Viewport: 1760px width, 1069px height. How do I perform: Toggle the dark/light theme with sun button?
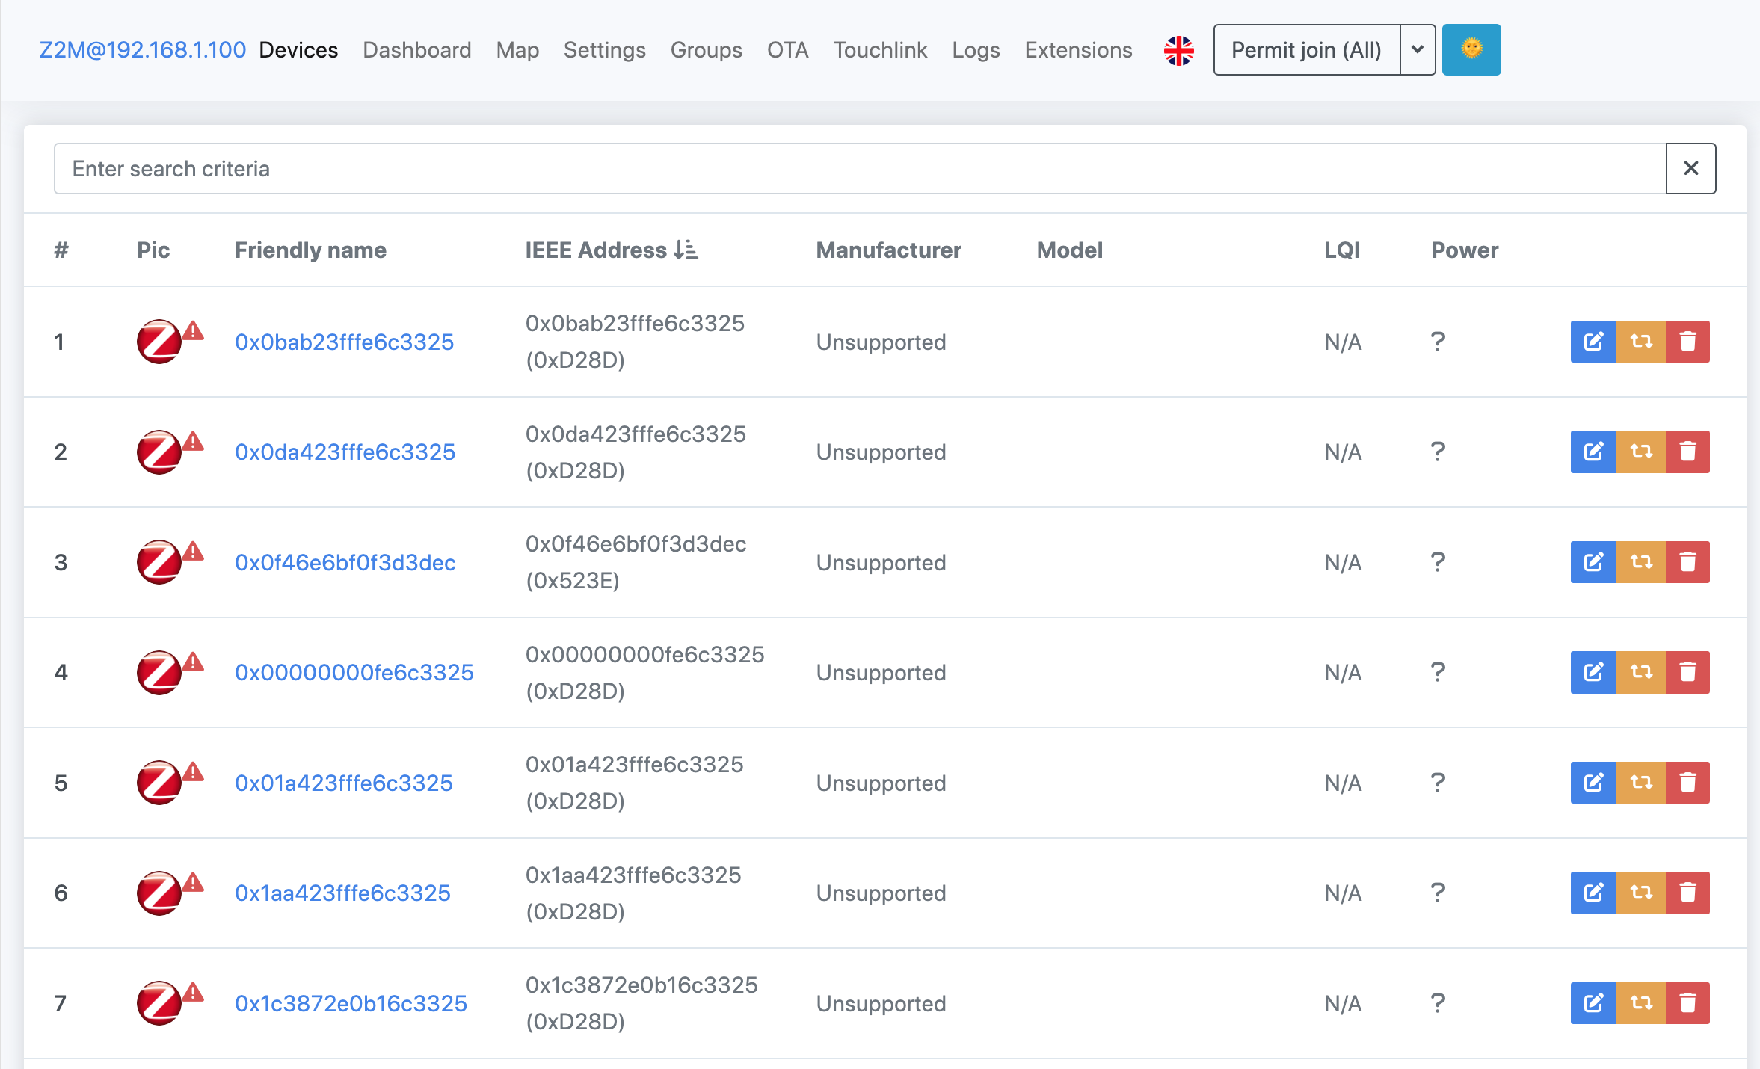pos(1471,49)
